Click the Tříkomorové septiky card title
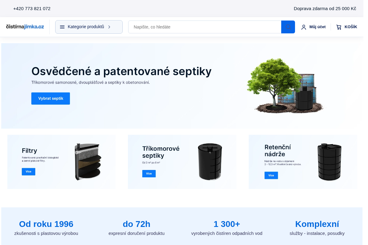The height and width of the screenshot is (245, 368). click(161, 152)
